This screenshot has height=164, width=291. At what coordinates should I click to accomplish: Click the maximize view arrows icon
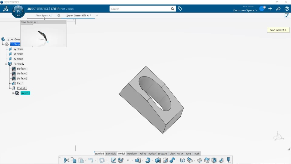[x=287, y=15]
